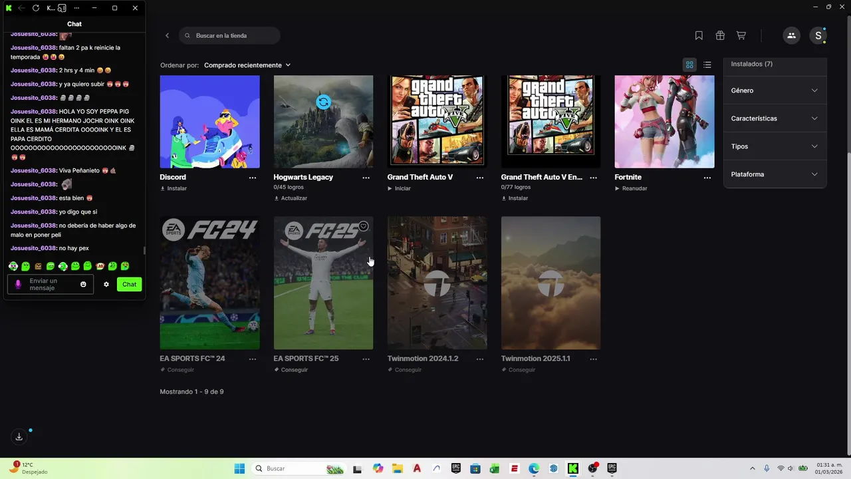Viewport: 851px width, 479px height.
Task: Click the taskbar Buscar search box
Action: [299, 468]
